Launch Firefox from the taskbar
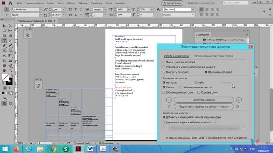The image size is (273, 153). click(x=16, y=149)
